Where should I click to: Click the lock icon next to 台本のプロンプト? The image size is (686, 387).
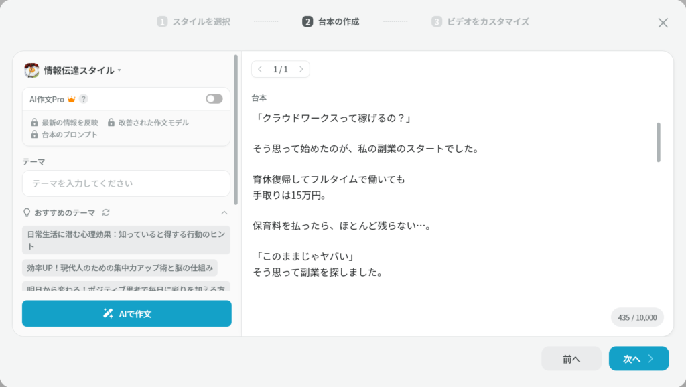point(34,135)
